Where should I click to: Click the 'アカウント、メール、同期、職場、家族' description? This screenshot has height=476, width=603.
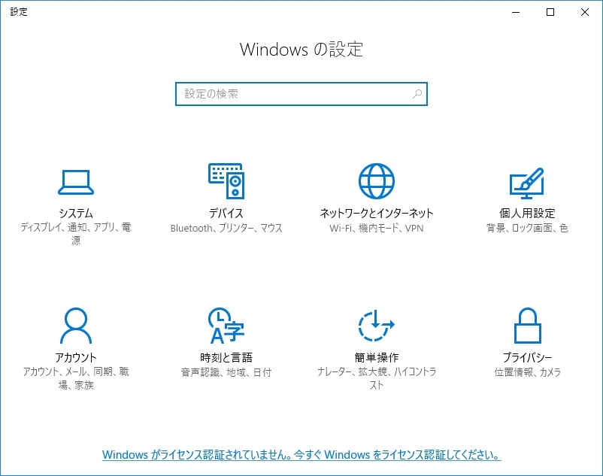pos(76,378)
